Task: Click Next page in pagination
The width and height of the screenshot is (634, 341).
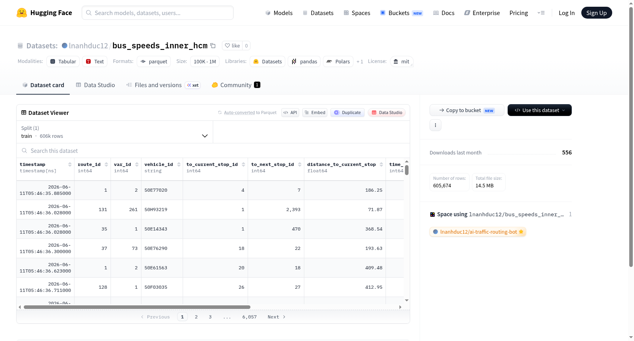Action: tap(277, 317)
